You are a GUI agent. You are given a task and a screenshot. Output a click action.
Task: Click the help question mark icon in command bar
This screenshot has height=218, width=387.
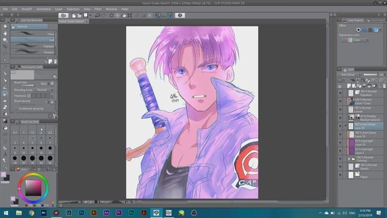point(180,15)
